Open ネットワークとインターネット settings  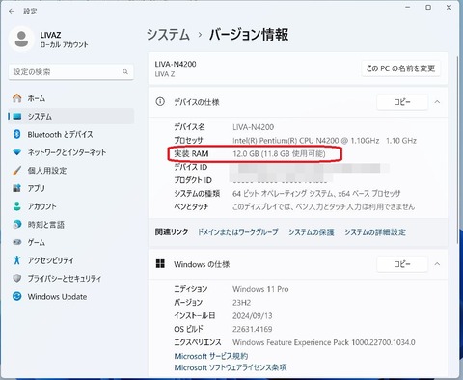[70, 152]
